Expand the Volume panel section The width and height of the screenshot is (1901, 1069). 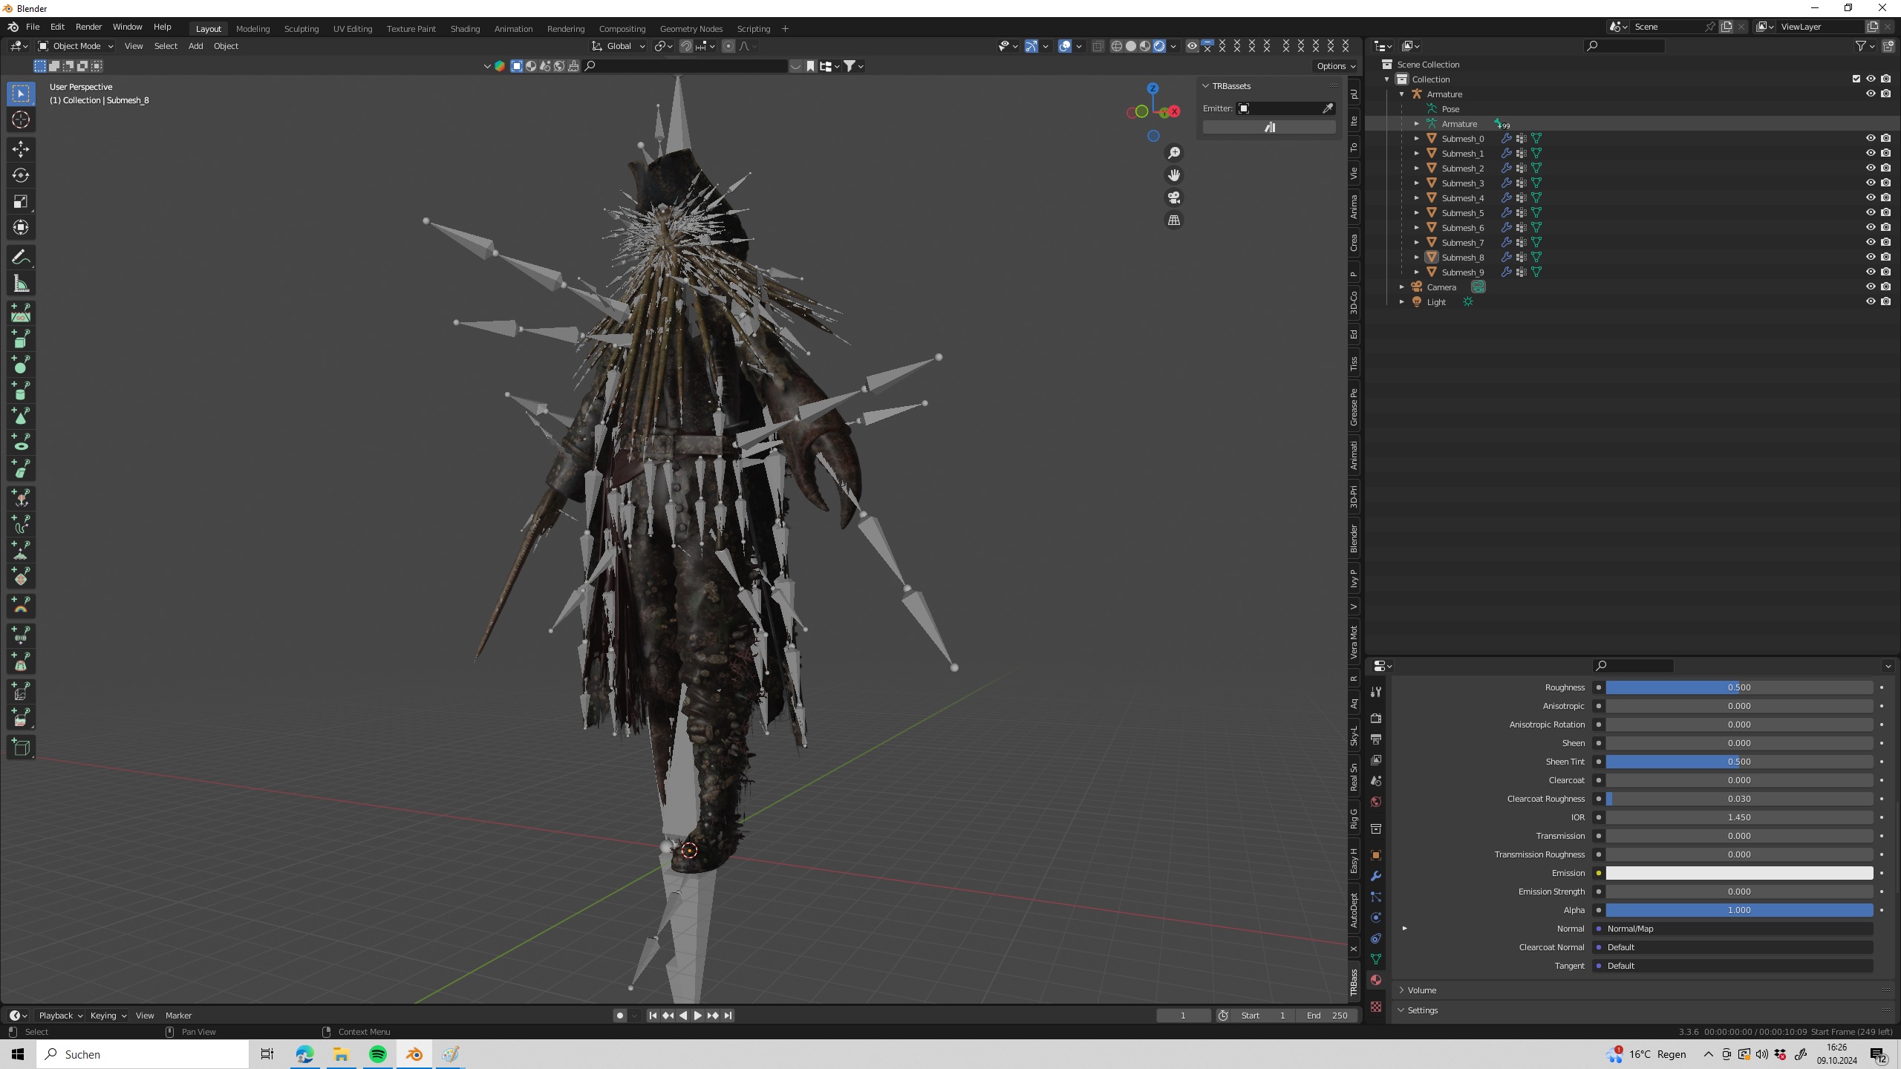tap(1421, 990)
